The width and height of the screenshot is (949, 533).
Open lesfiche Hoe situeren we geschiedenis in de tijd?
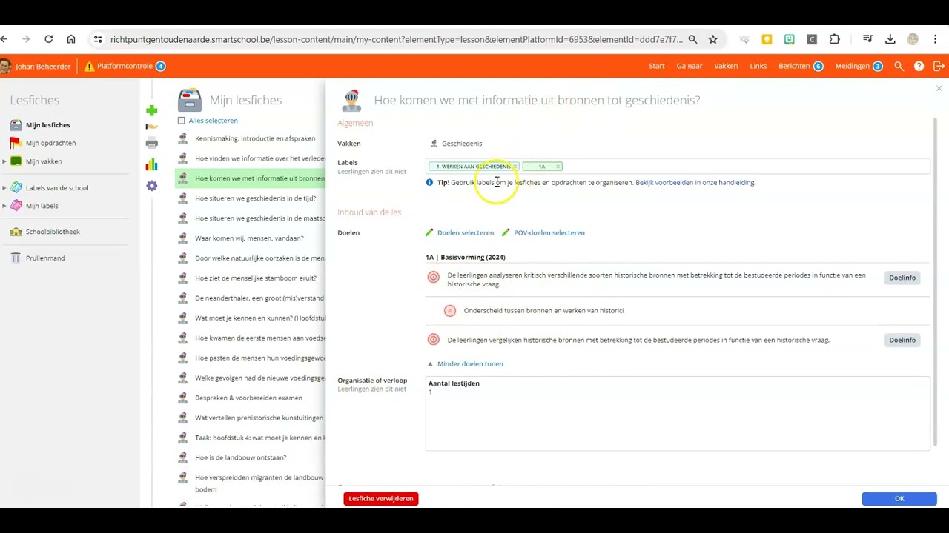click(255, 198)
